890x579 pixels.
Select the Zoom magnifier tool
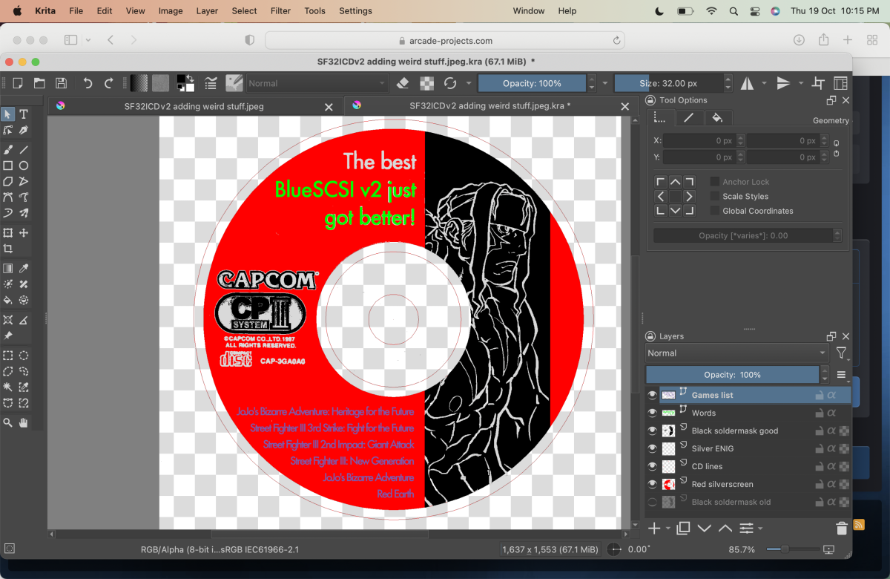[x=8, y=422]
